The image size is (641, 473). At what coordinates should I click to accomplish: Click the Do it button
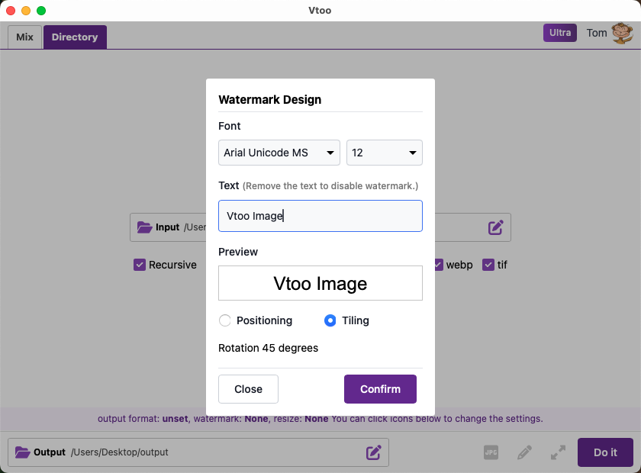click(605, 452)
